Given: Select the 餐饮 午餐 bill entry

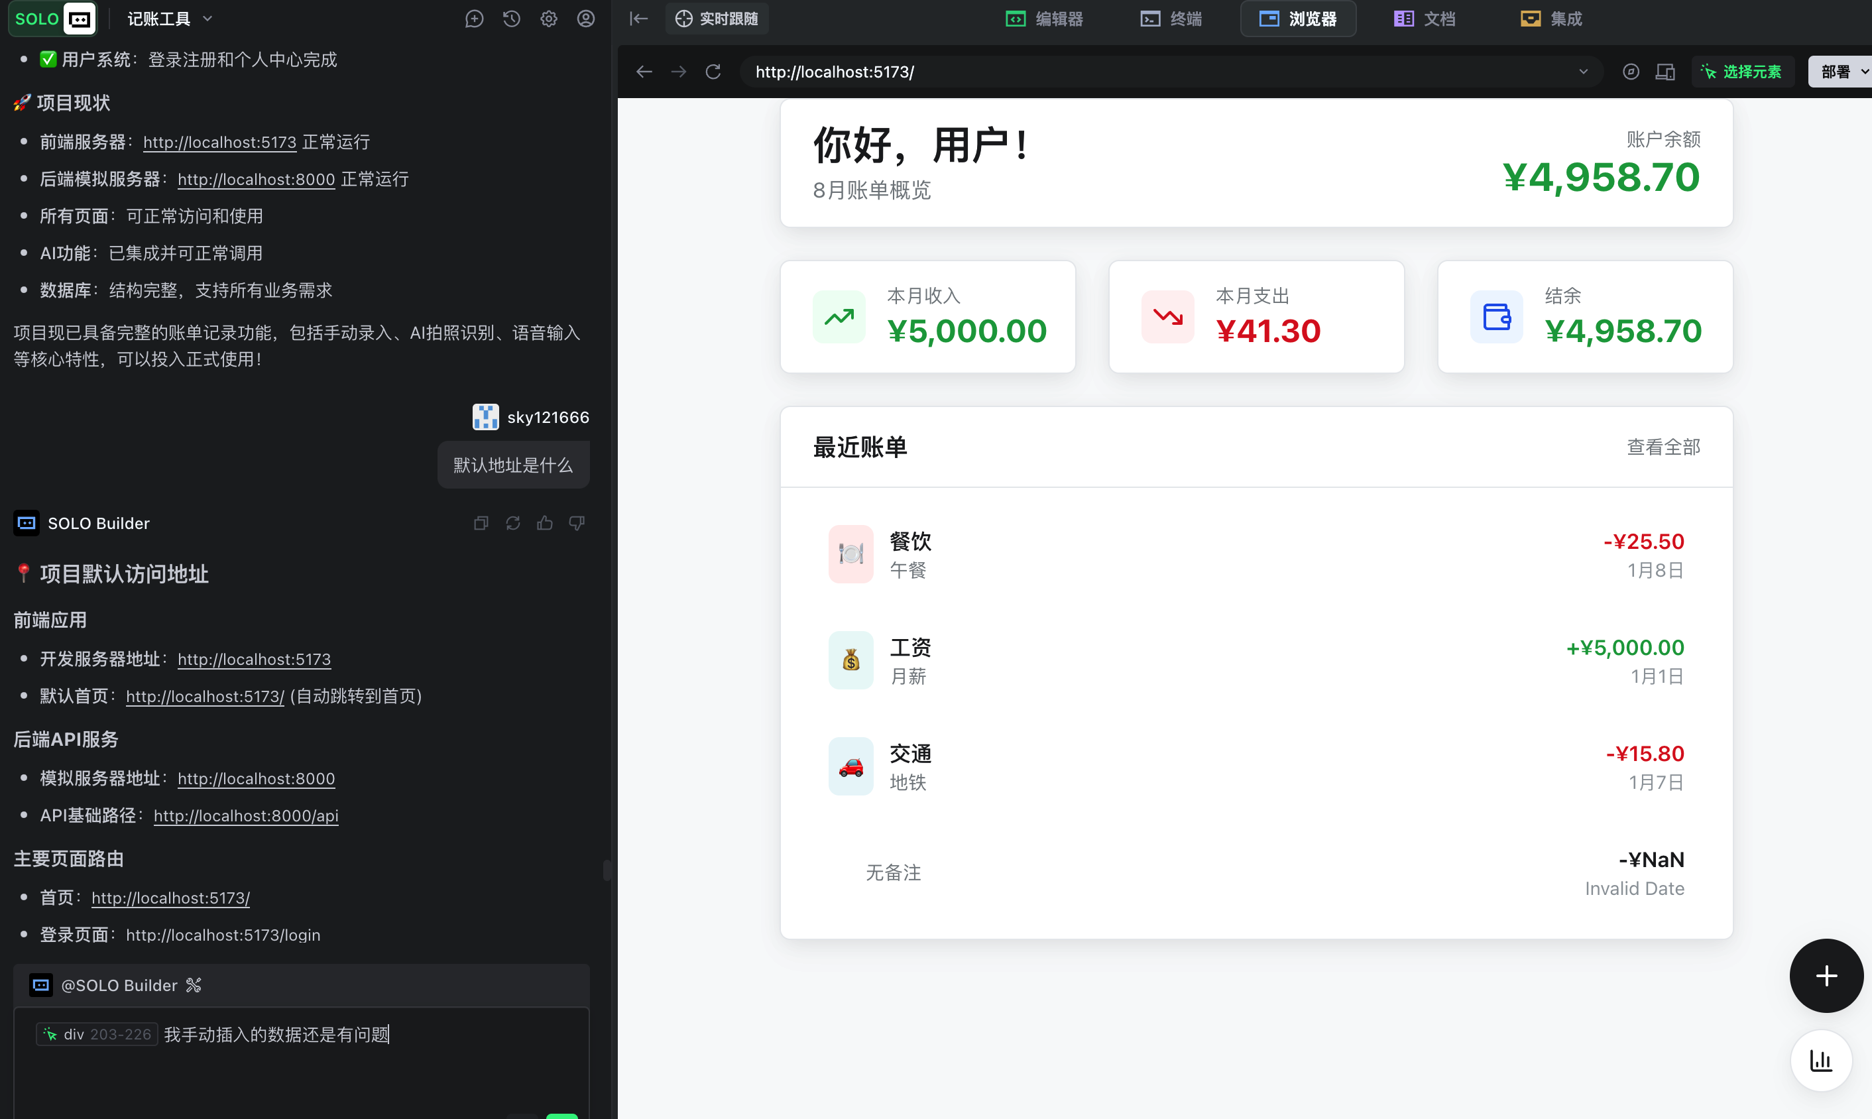Looking at the screenshot, I should tap(1256, 554).
